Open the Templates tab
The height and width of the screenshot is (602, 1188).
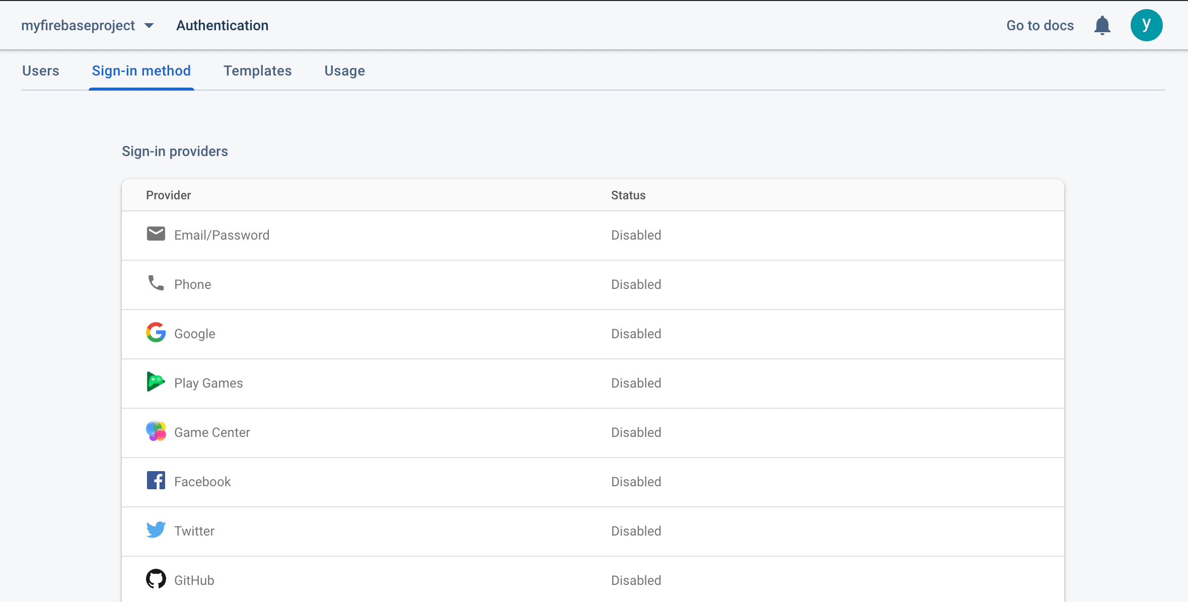pyautogui.click(x=257, y=71)
